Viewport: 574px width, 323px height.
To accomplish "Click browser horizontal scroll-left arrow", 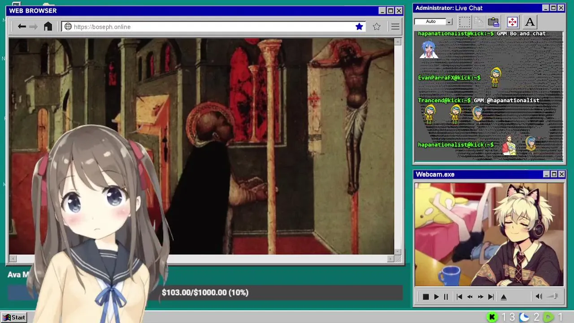I will click(x=13, y=258).
